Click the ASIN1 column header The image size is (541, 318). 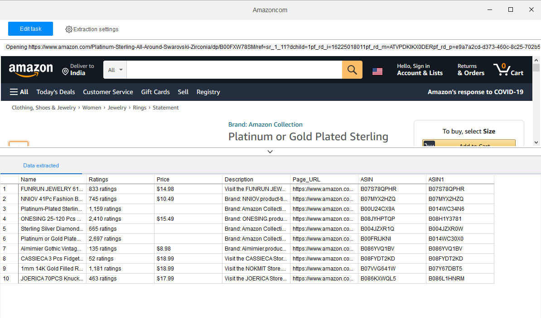click(x=460, y=179)
